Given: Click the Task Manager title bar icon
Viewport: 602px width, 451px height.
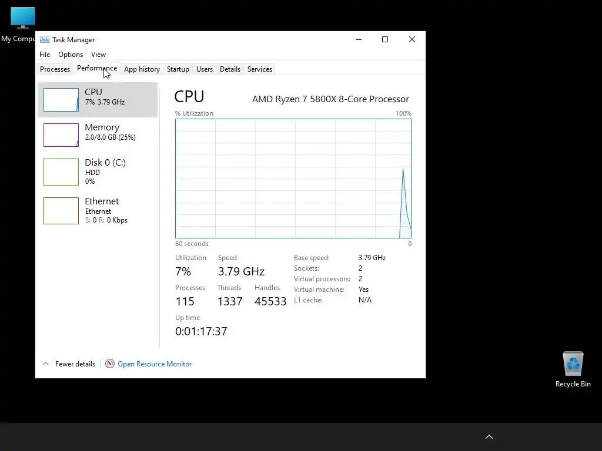Looking at the screenshot, I should pos(45,39).
